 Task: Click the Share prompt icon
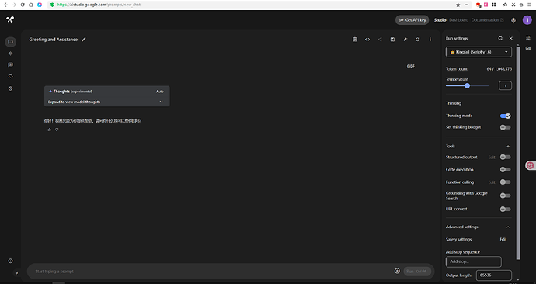(380, 40)
